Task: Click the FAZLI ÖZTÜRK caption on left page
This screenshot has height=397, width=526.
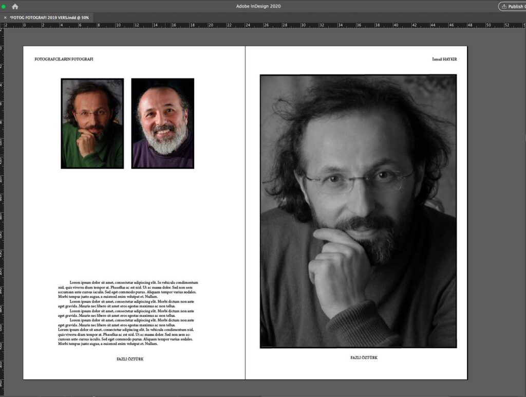Action: coord(130,359)
